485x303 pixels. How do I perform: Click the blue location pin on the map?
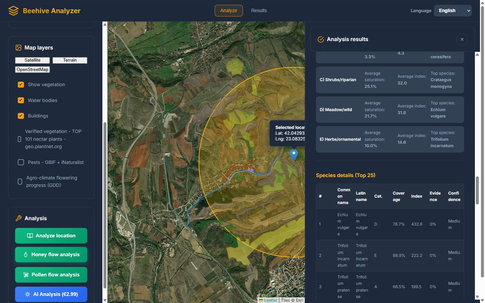coord(294,155)
